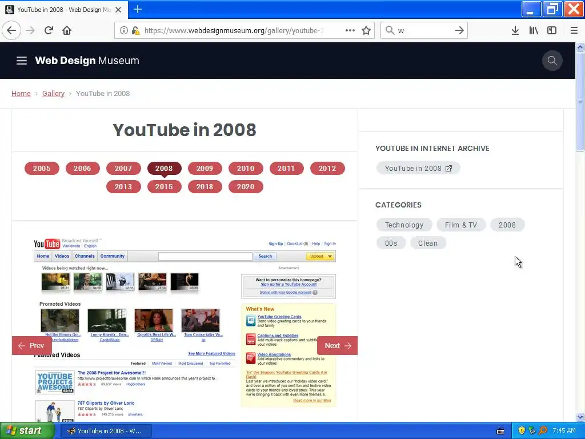
Task: Submit search with the go arrow
Action: (x=459, y=30)
